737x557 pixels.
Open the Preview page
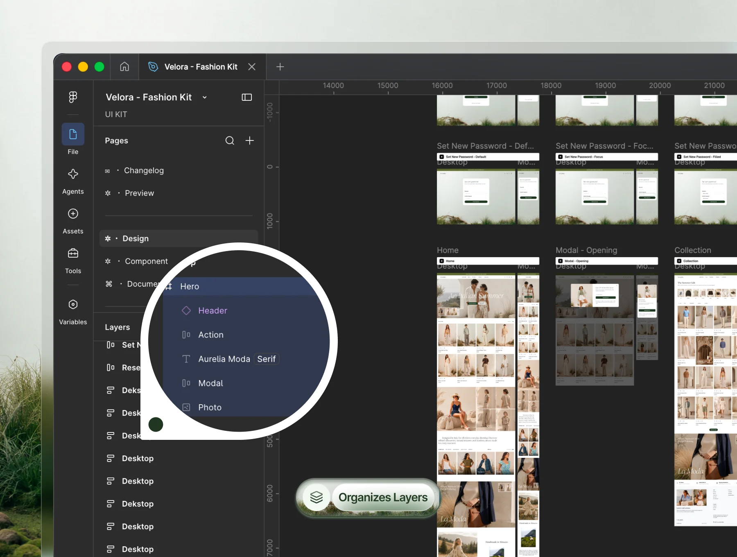click(x=139, y=193)
